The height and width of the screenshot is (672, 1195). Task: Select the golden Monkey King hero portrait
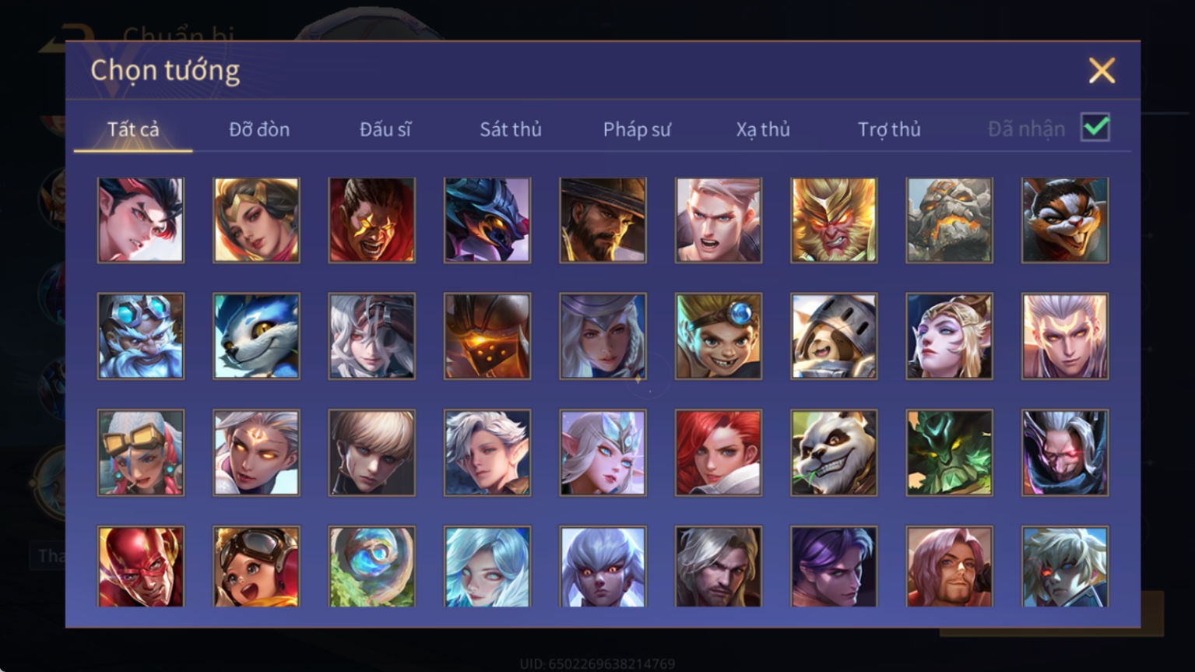(x=834, y=220)
